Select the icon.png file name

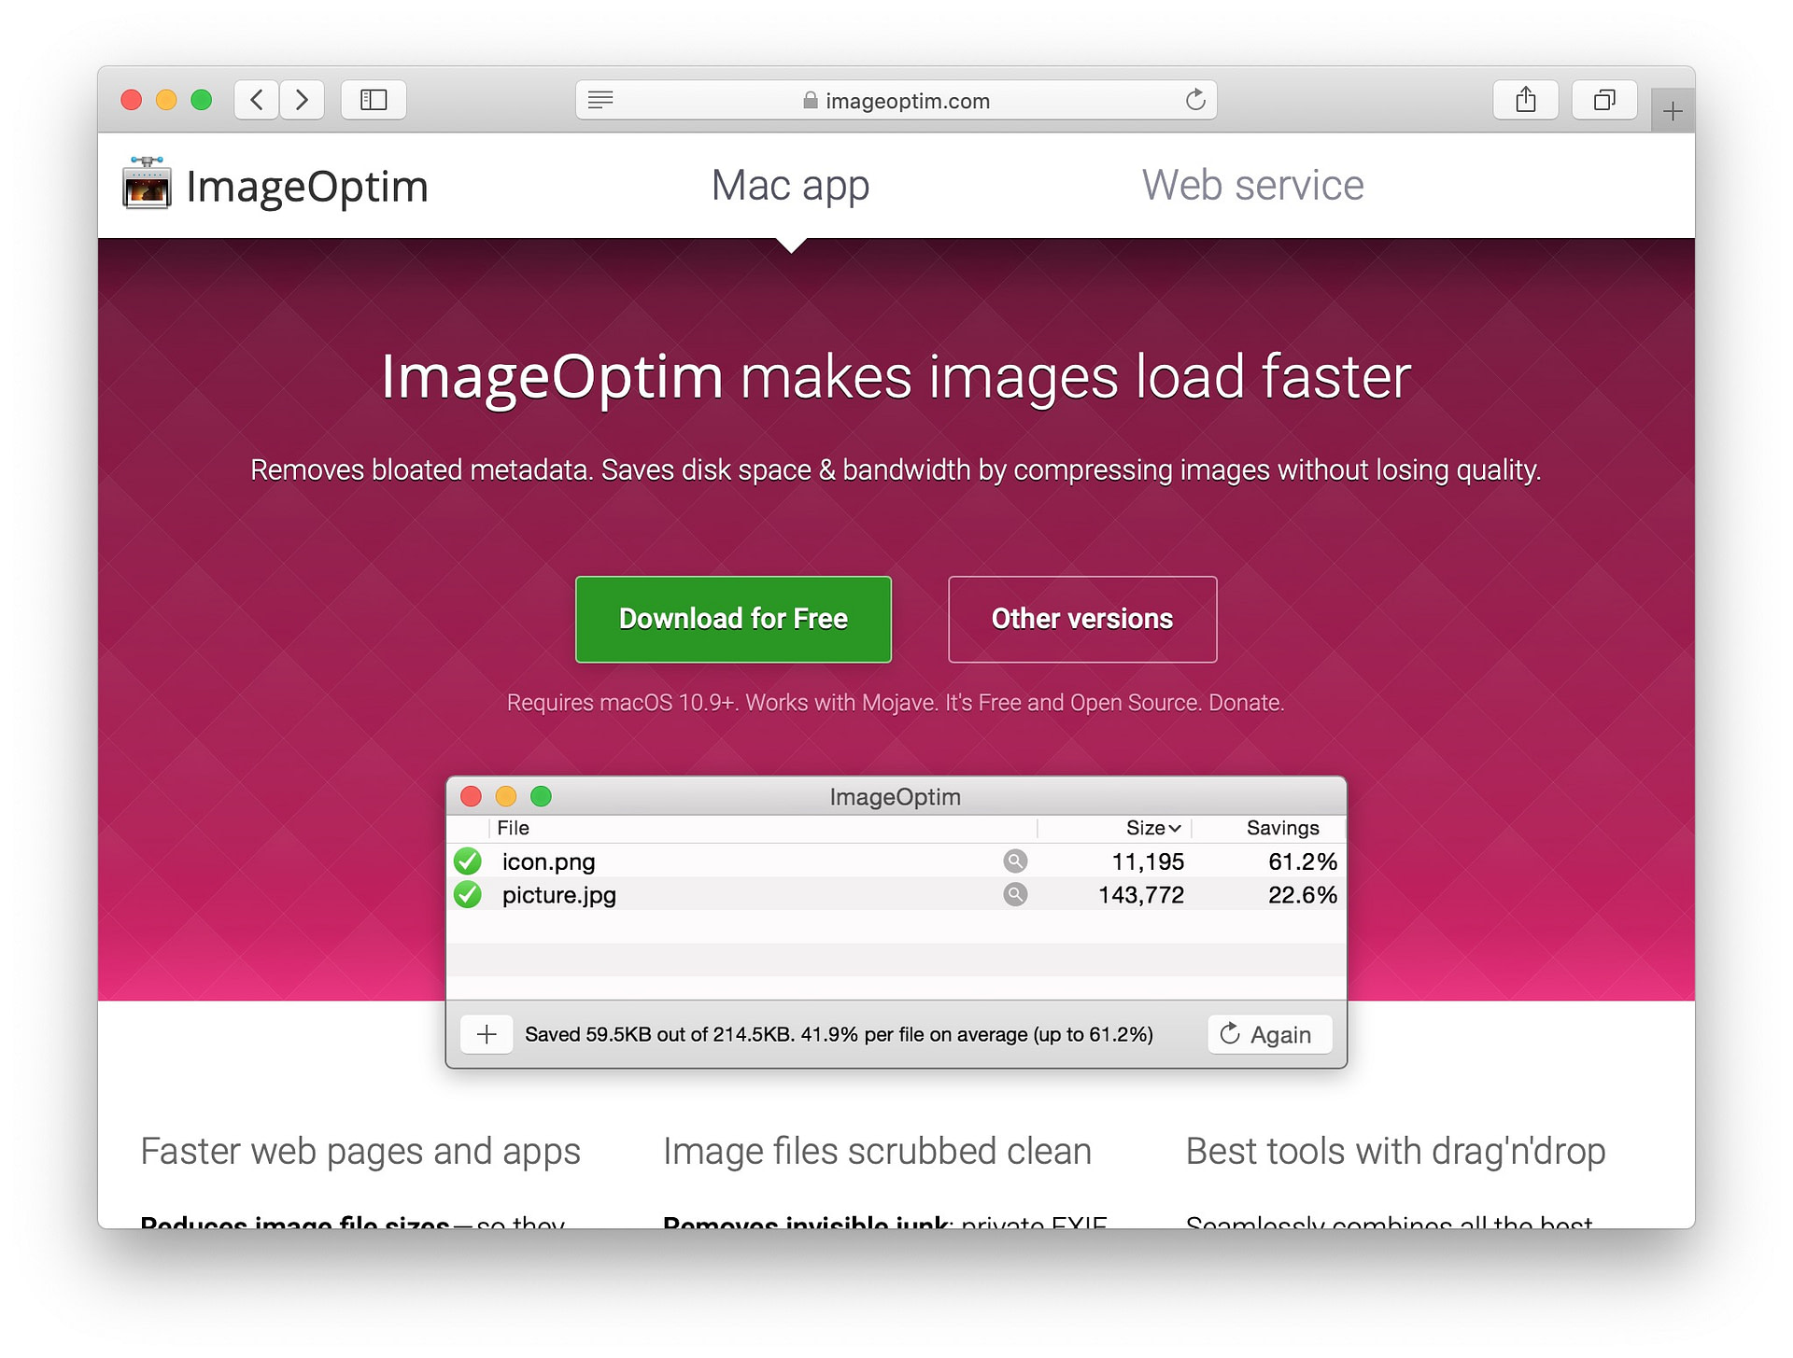pyautogui.click(x=548, y=861)
